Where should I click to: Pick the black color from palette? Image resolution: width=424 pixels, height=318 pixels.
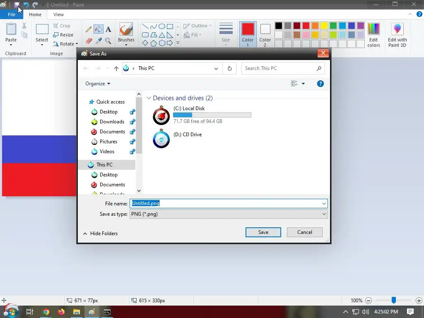click(x=279, y=26)
